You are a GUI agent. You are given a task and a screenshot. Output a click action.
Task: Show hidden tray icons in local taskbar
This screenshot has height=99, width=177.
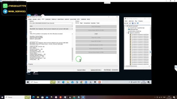(x=155, y=97)
